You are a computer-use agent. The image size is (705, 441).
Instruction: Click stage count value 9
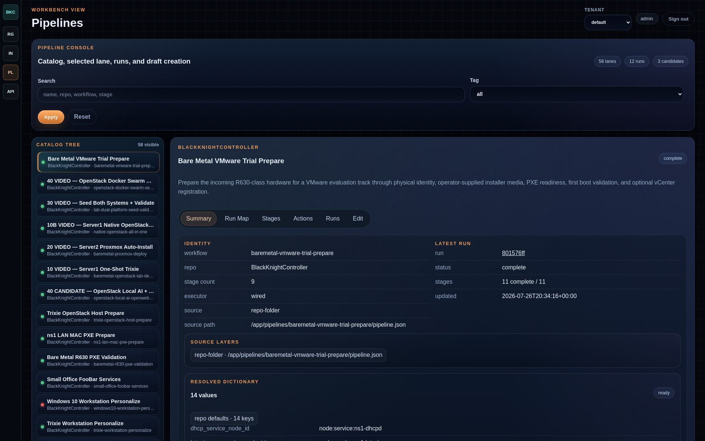(253, 282)
